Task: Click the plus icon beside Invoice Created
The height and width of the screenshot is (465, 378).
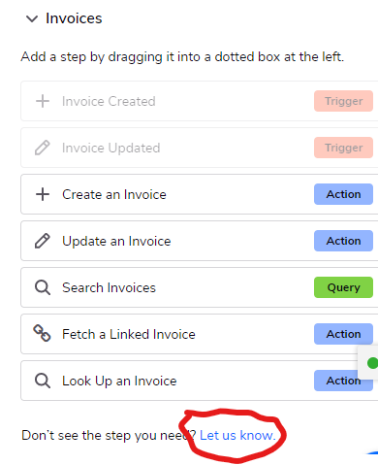Action: 43,101
